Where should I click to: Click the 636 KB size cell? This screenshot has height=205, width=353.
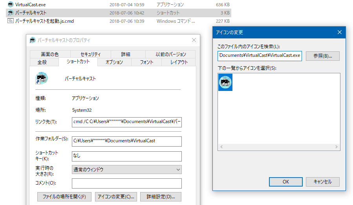click(x=223, y=4)
